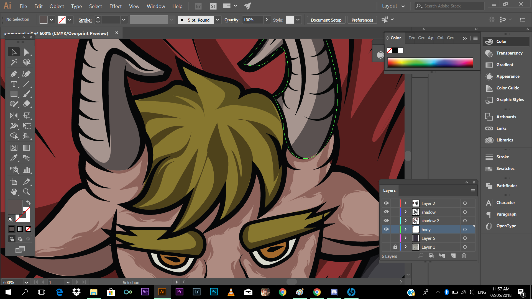Open the Effect menu
Screen dimensions: 532x299
coord(115,6)
